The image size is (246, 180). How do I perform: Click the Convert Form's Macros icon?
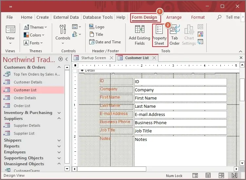(200, 42)
